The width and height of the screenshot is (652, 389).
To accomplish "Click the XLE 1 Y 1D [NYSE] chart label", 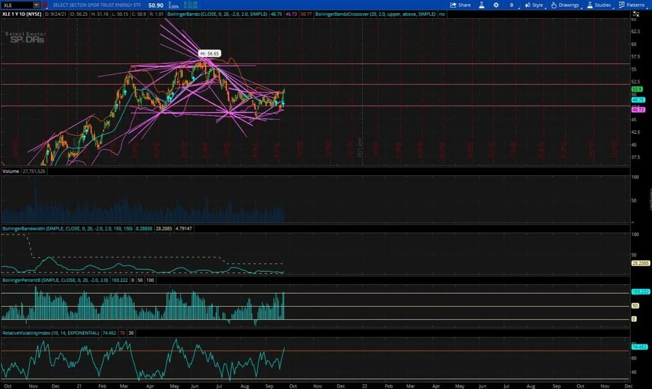I will pyautogui.click(x=21, y=14).
